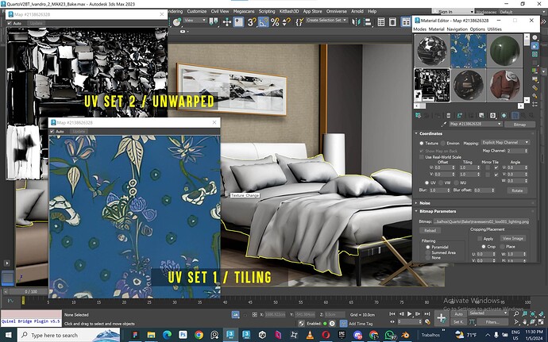Toggle the Percent Snap icon
Image resolution: width=548 pixels, height=342 pixels.
275,22
